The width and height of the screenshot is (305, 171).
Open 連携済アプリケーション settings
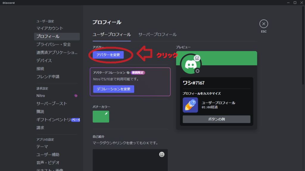(x=57, y=53)
